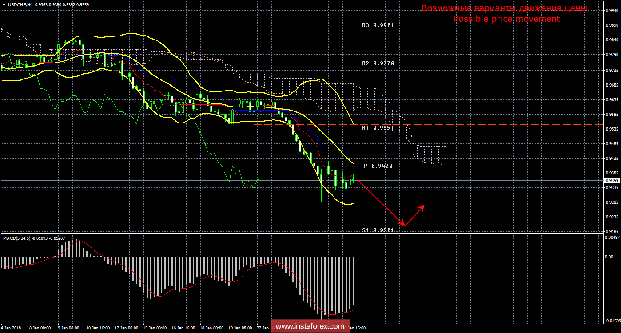The image size is (621, 333).
Task: Select the 4 Jan 2018 date label
Action: (x=11, y=329)
